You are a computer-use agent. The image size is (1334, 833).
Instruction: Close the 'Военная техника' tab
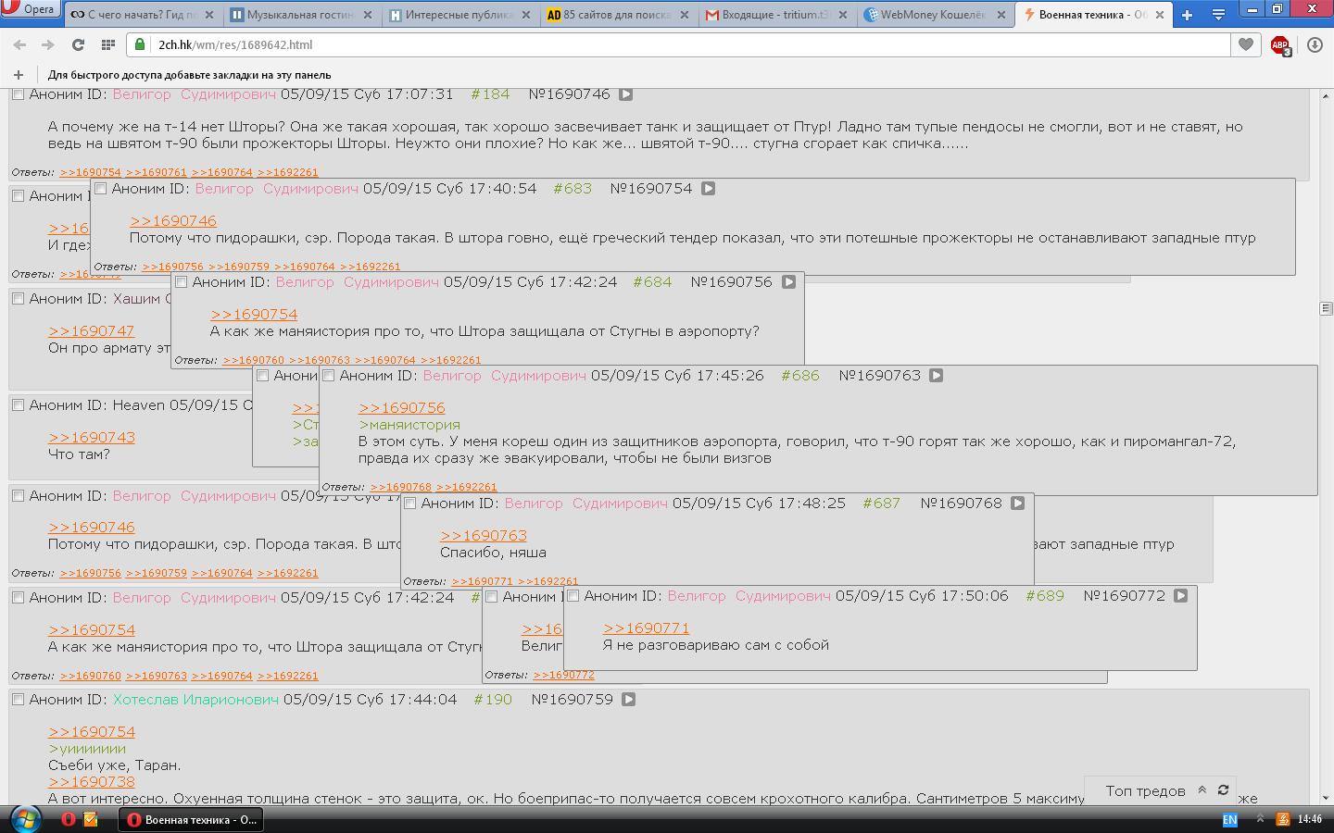[1162, 15]
